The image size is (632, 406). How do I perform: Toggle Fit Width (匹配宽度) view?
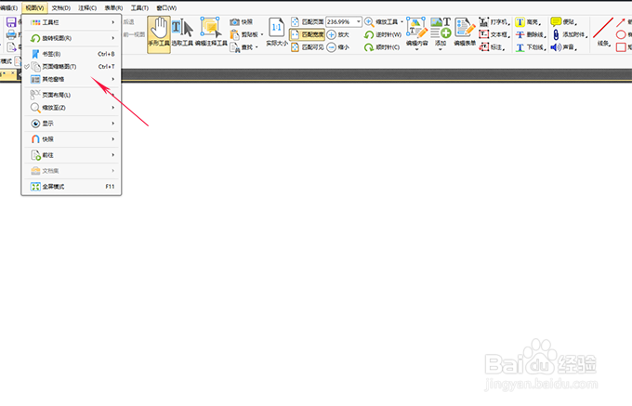pos(307,34)
